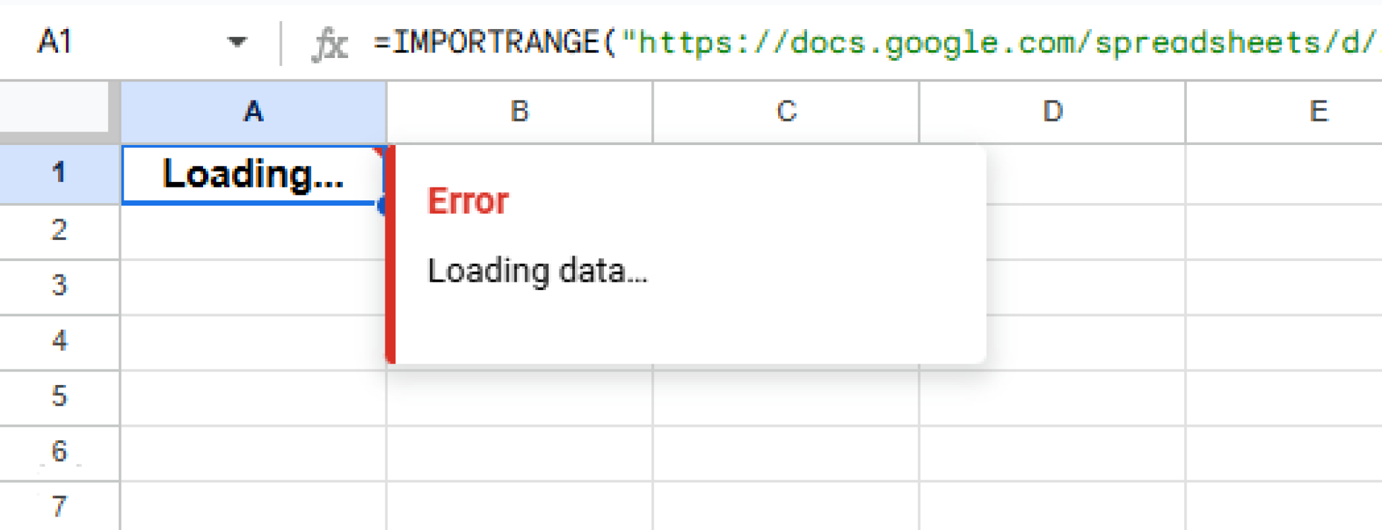Select row 1 header
Viewport: 1382px width, 530px height.
pos(59,174)
